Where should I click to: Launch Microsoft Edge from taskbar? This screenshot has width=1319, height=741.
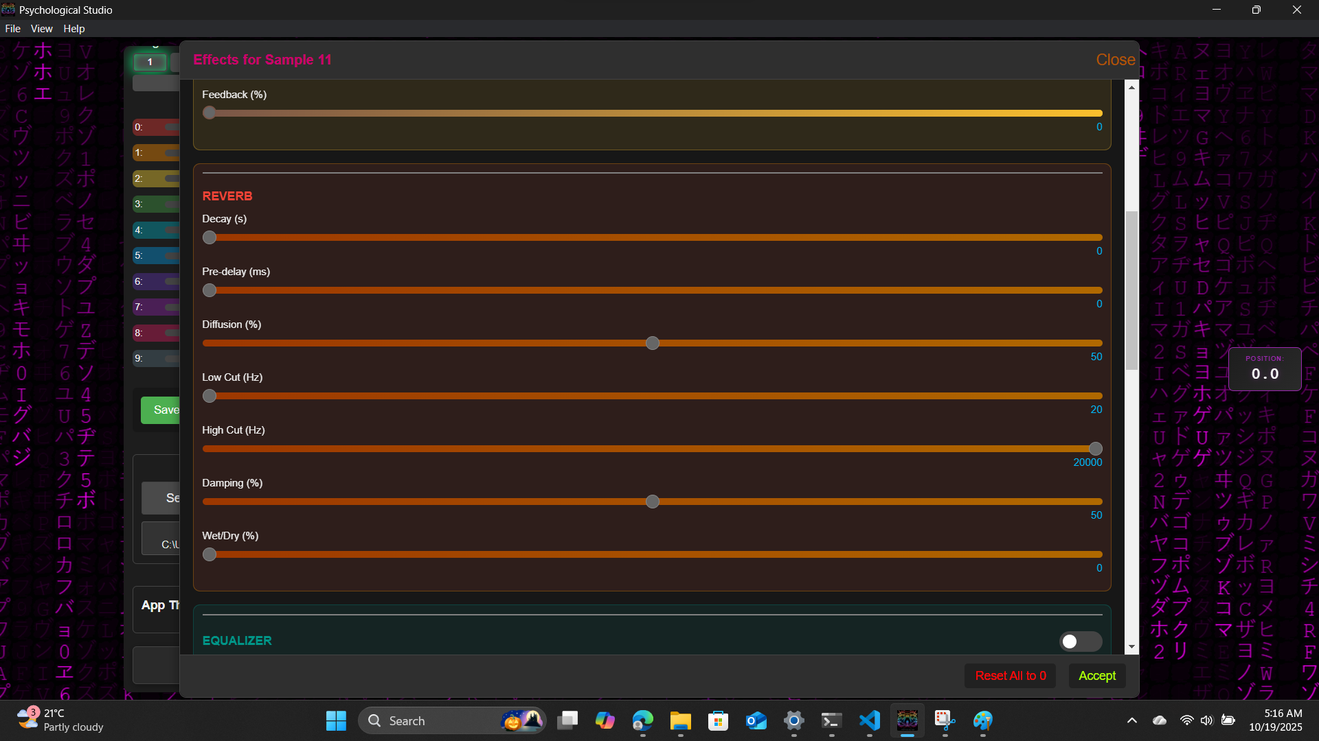point(642,720)
